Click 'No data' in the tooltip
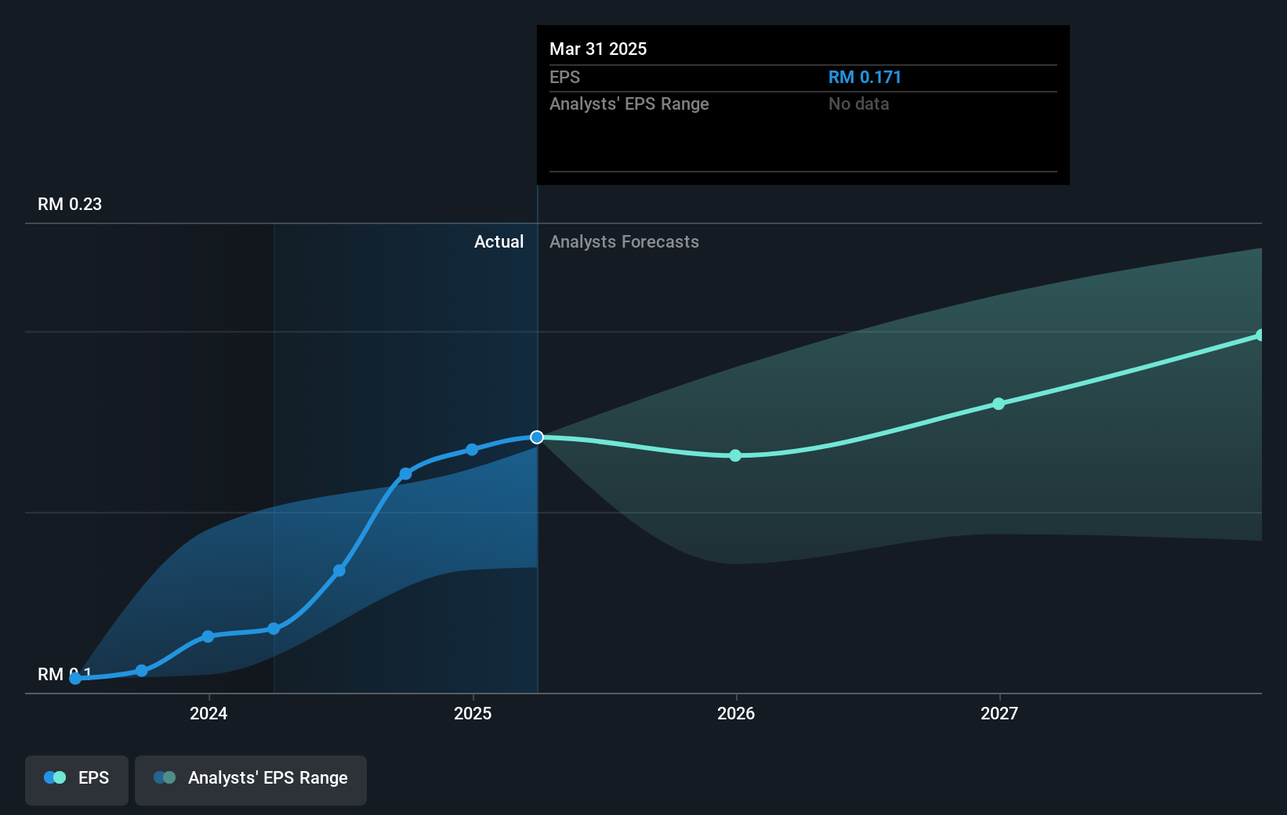Screen dimensions: 1287x815 click(x=858, y=104)
